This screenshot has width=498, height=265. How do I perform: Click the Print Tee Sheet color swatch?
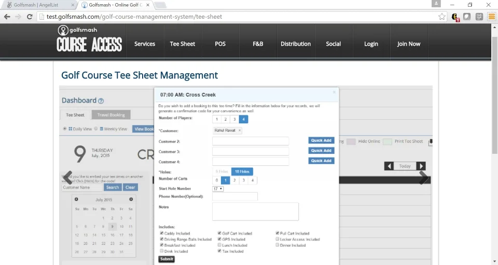point(388,142)
